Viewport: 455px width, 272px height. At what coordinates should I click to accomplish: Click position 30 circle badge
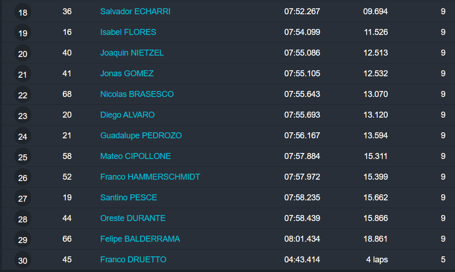[23, 261]
